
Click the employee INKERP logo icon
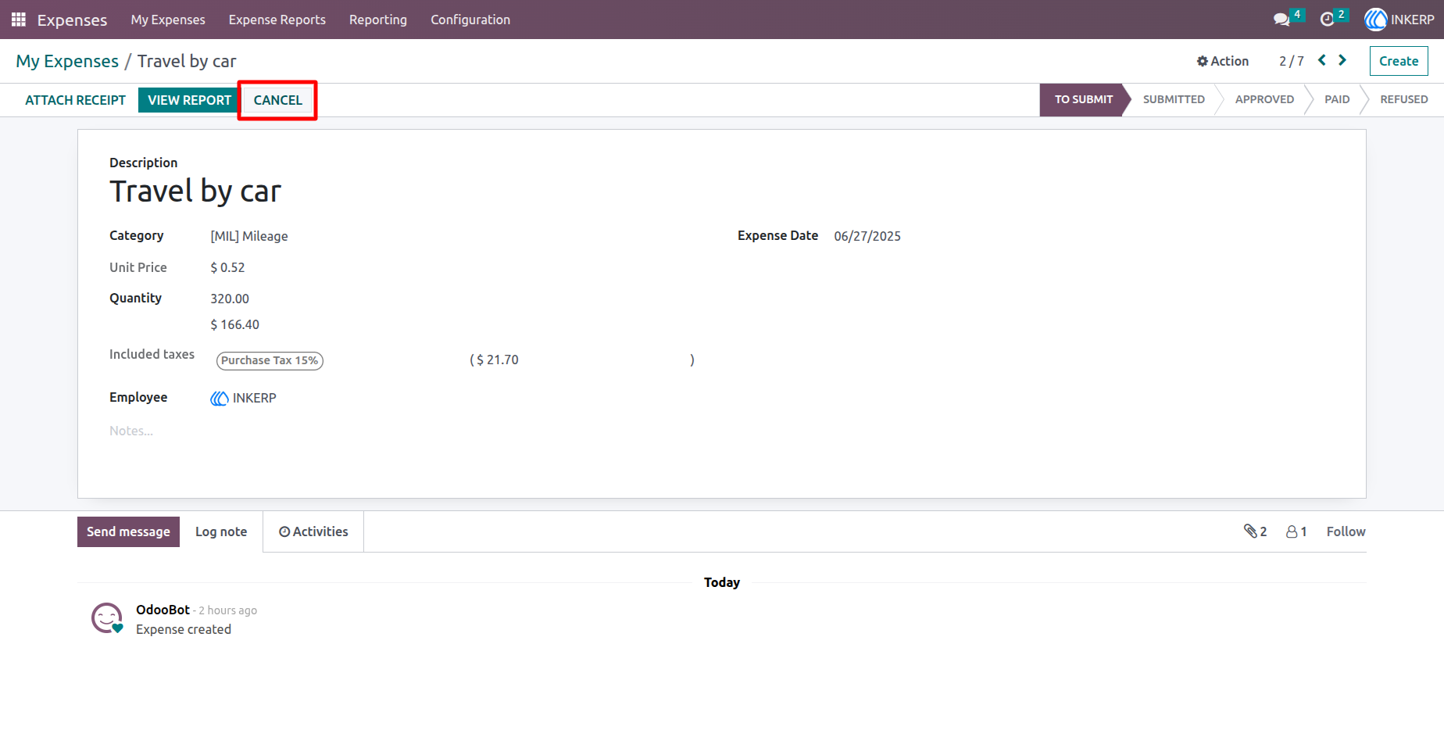coord(220,399)
